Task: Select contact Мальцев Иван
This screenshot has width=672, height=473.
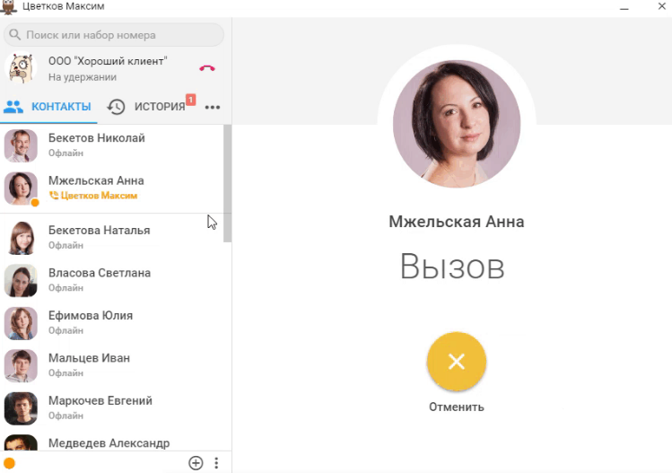Action: click(x=112, y=365)
